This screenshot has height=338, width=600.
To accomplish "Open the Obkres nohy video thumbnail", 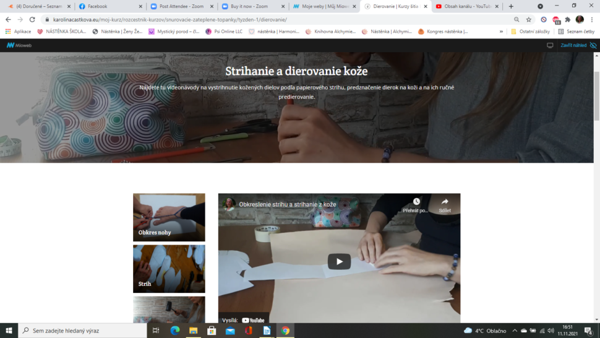I will 169,217.
